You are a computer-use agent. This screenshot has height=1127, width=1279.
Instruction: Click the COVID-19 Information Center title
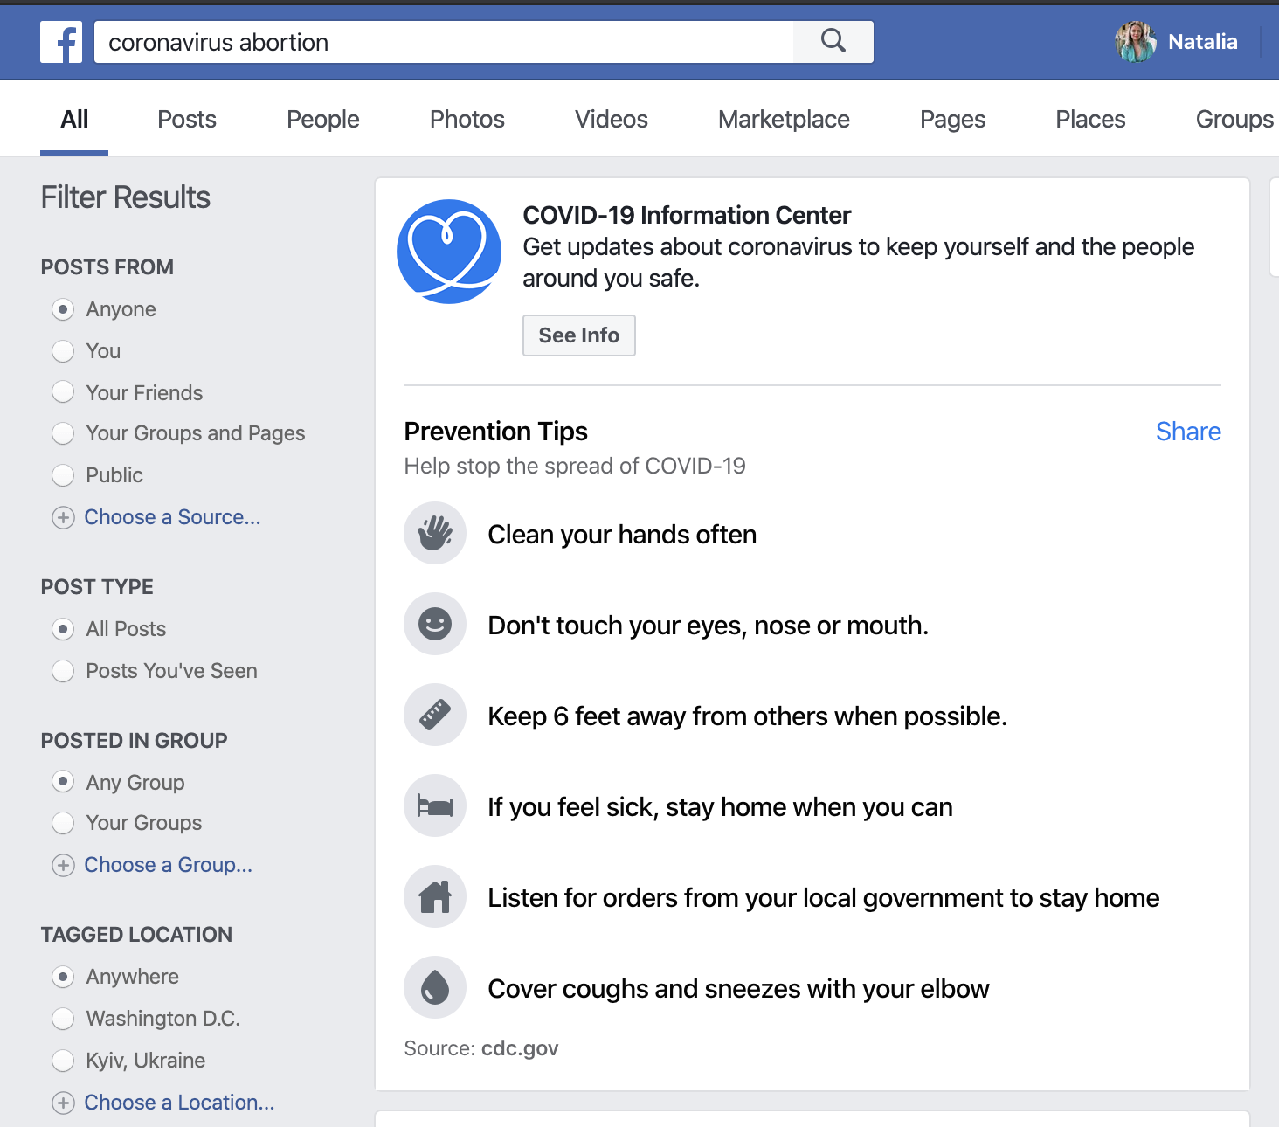tap(687, 215)
